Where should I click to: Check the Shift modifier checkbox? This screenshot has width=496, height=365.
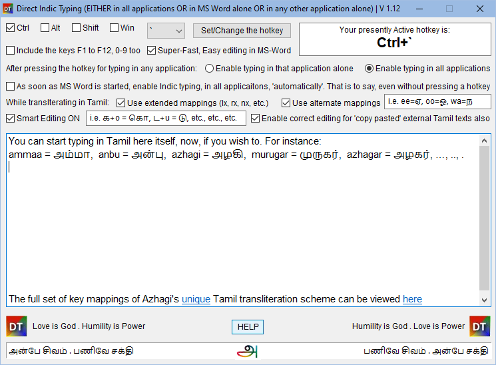point(76,28)
